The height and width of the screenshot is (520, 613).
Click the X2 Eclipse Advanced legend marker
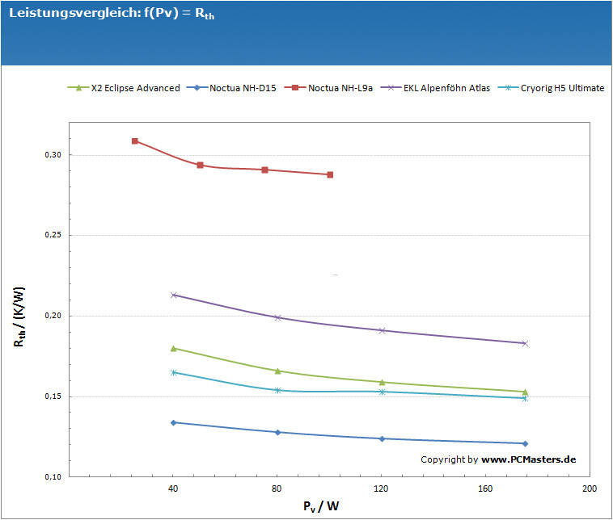click(x=78, y=88)
